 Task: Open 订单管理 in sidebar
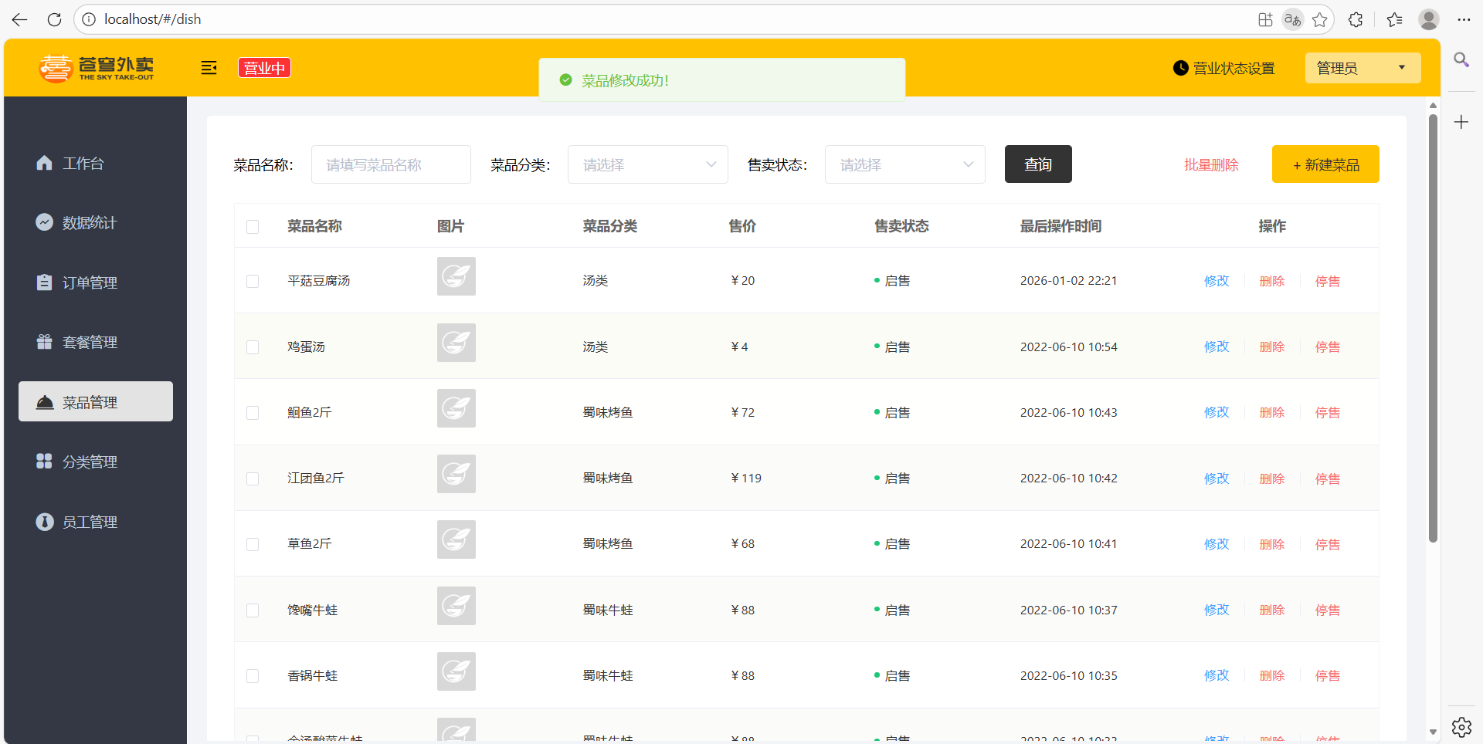(96, 282)
